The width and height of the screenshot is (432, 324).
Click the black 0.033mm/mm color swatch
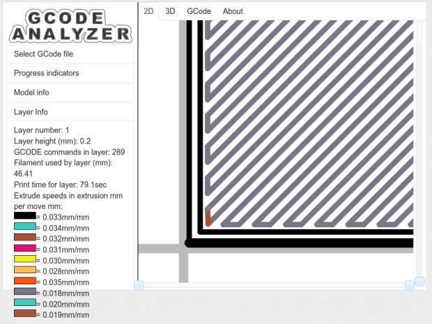[25, 215]
